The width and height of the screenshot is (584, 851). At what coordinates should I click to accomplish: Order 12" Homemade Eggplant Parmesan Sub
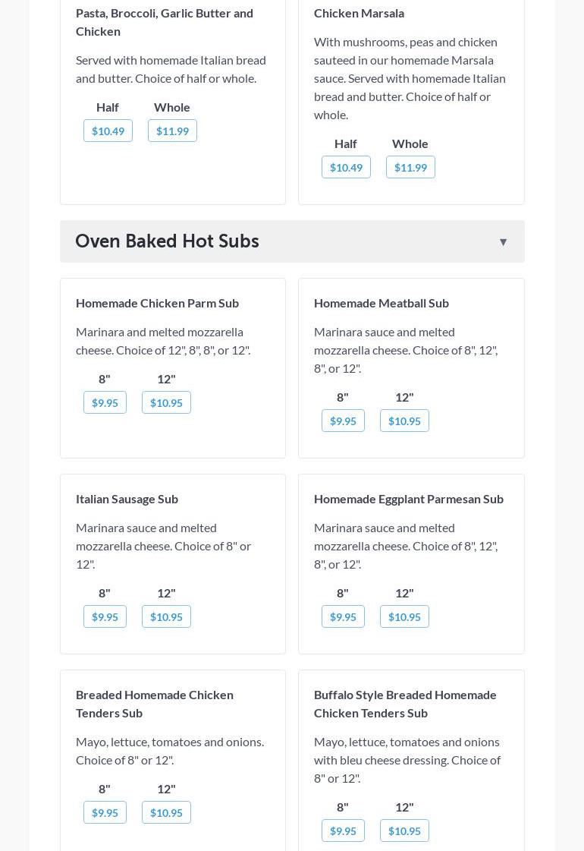(x=404, y=616)
